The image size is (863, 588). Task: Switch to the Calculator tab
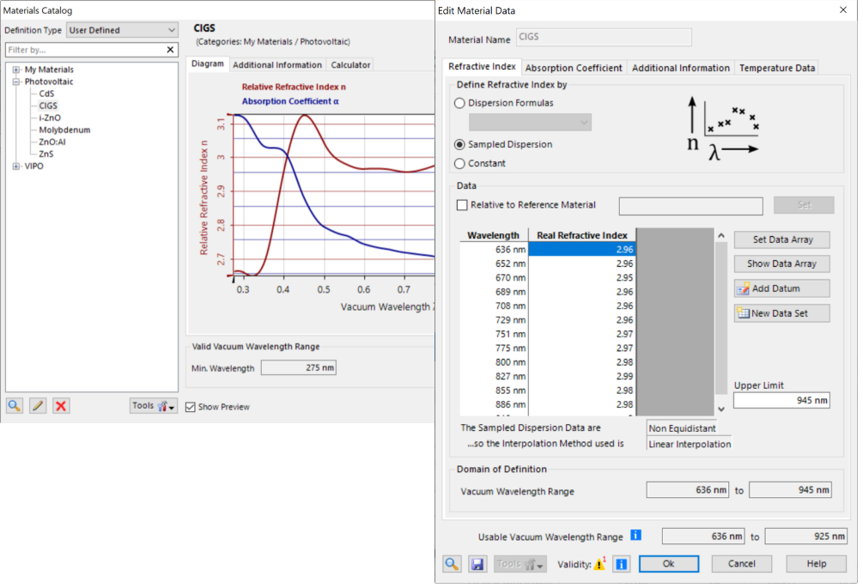(x=350, y=65)
